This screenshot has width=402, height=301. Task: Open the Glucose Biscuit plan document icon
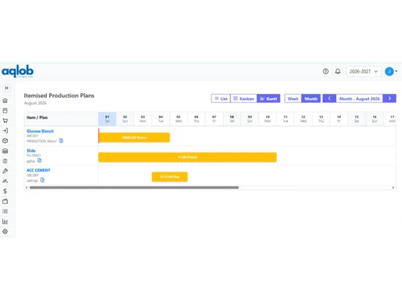61,140
